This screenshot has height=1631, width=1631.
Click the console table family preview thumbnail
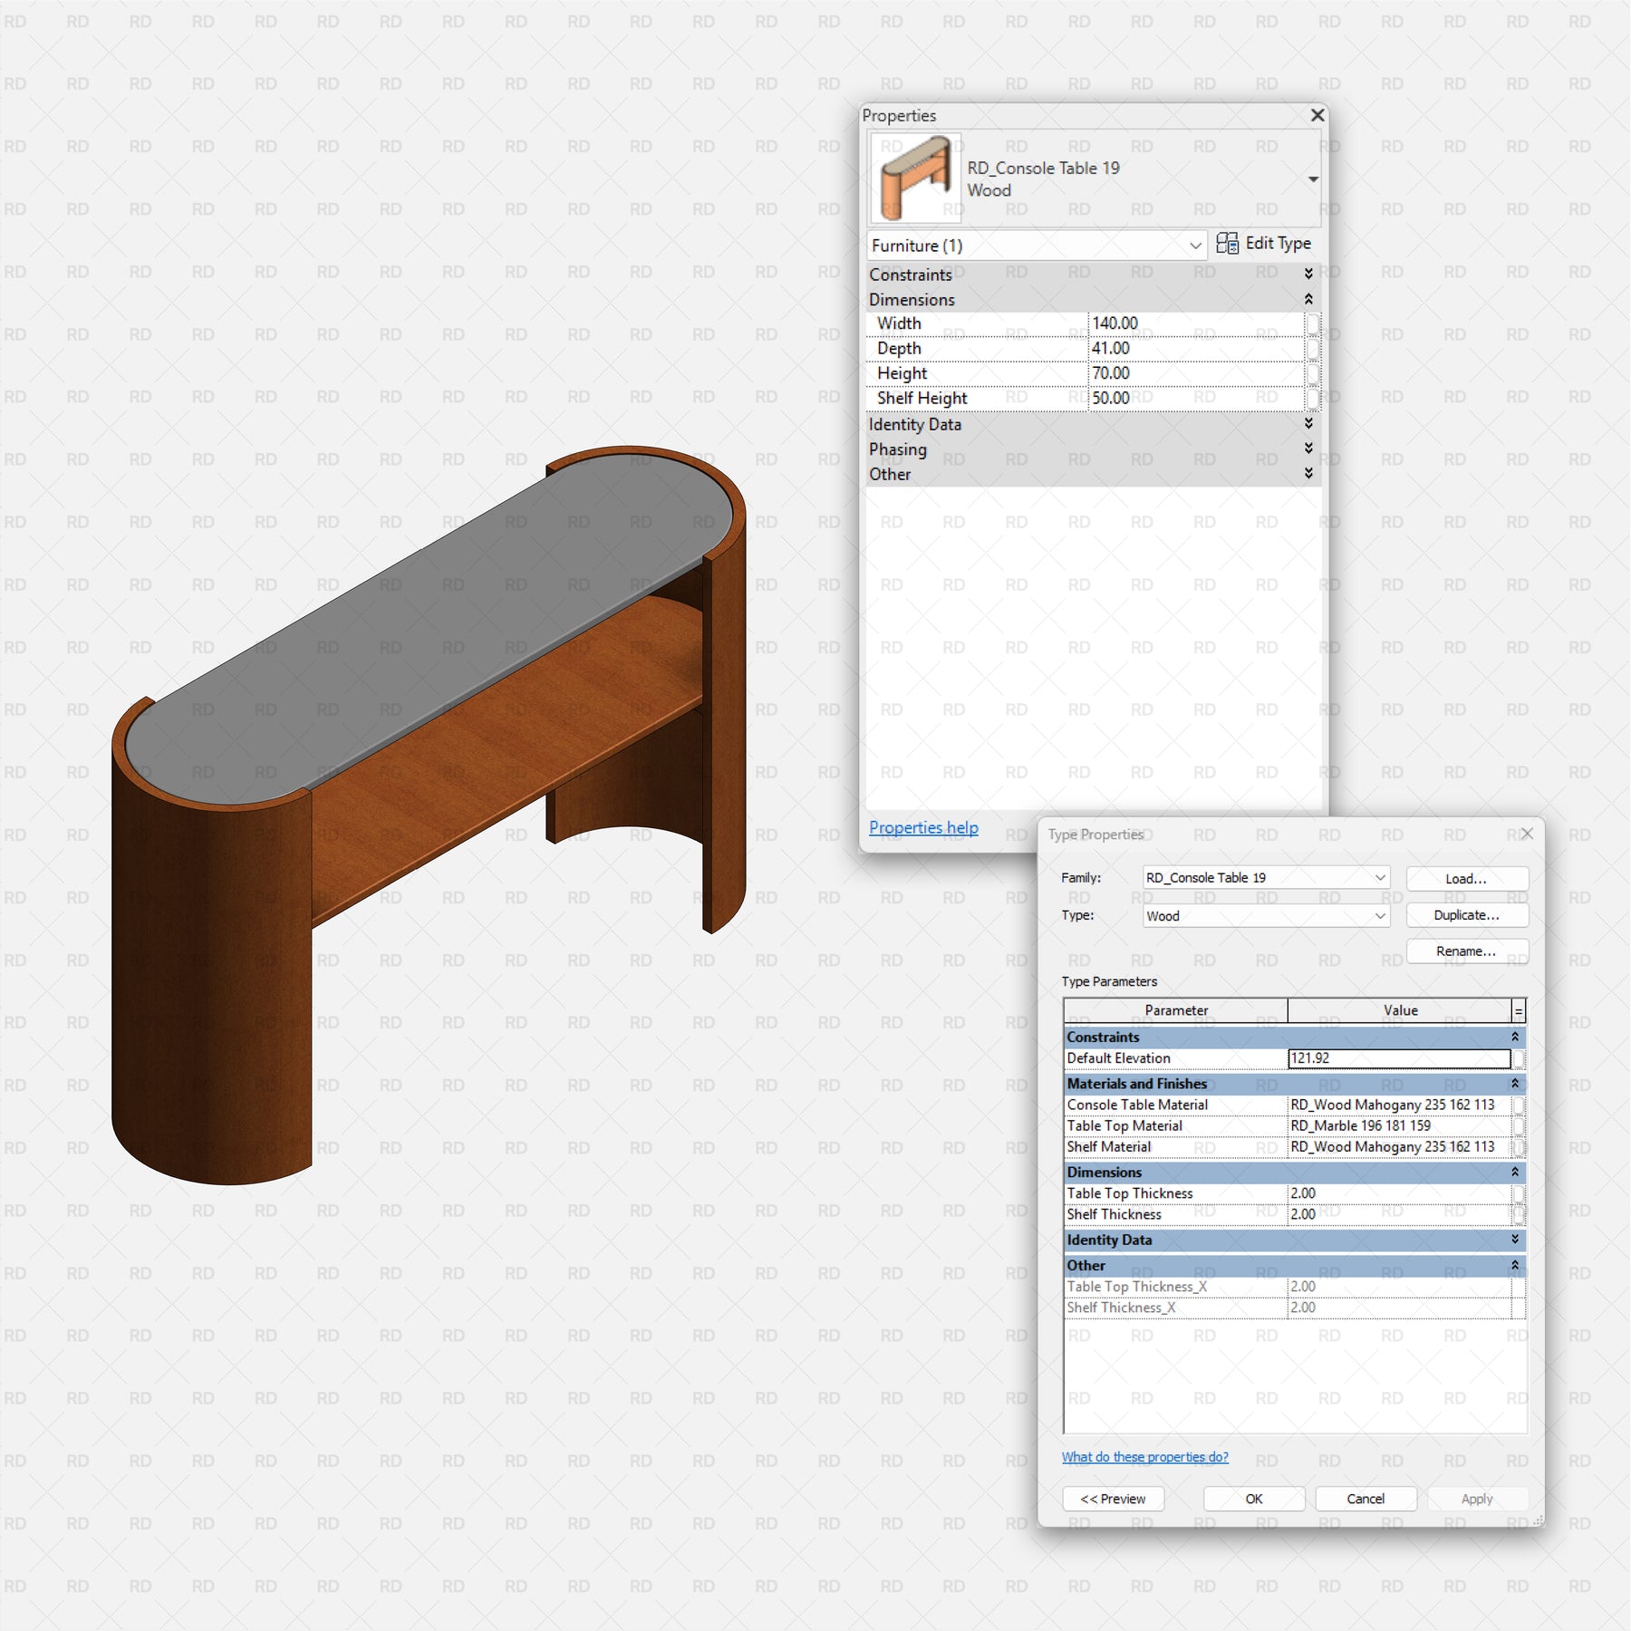(x=915, y=179)
